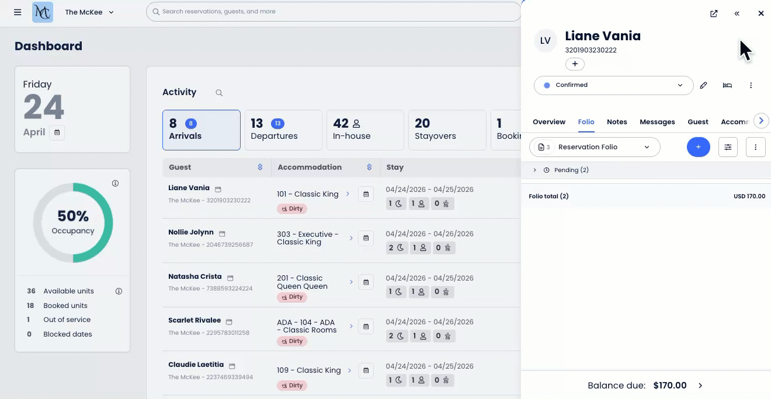
Task: Open Nollie Jolynn reservation
Action: pos(191,232)
